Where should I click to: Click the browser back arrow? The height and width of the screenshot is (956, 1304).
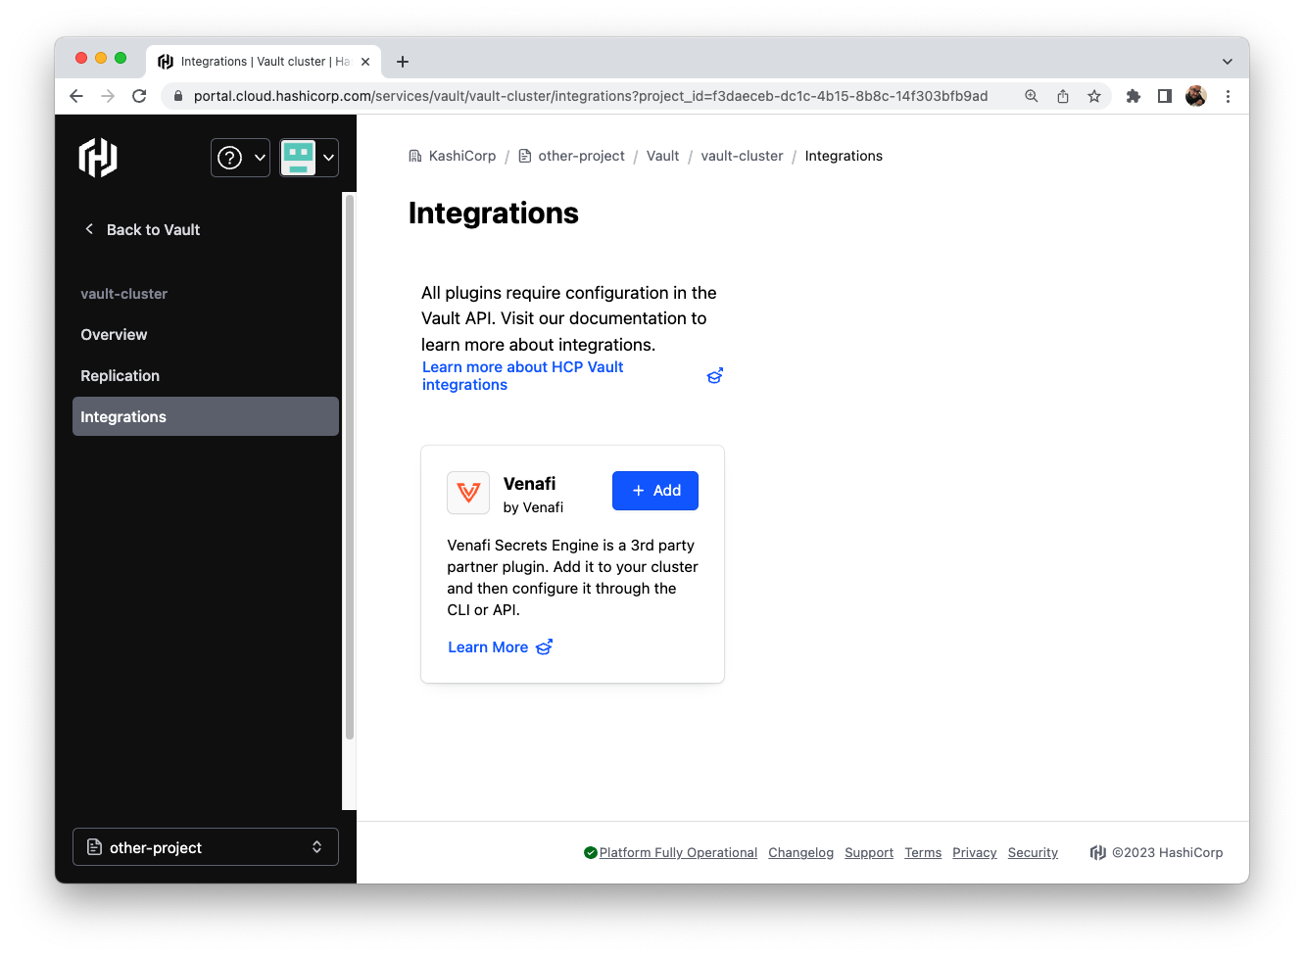click(x=76, y=96)
